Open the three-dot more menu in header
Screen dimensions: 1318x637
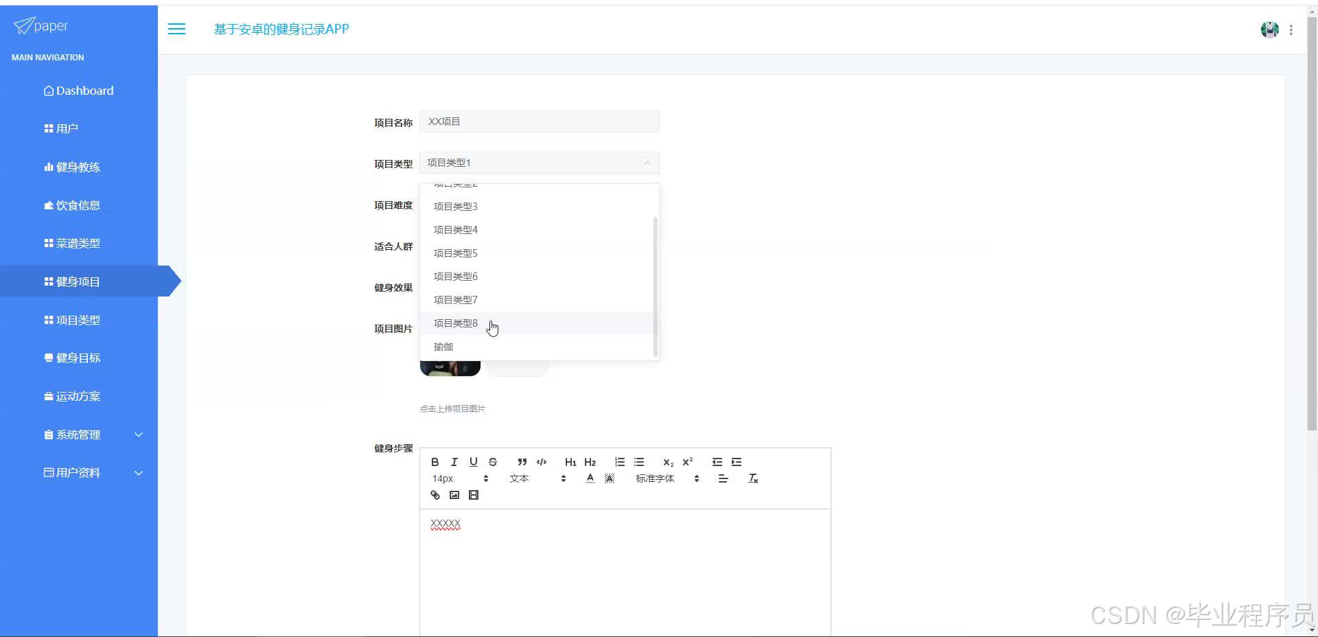coord(1291,30)
